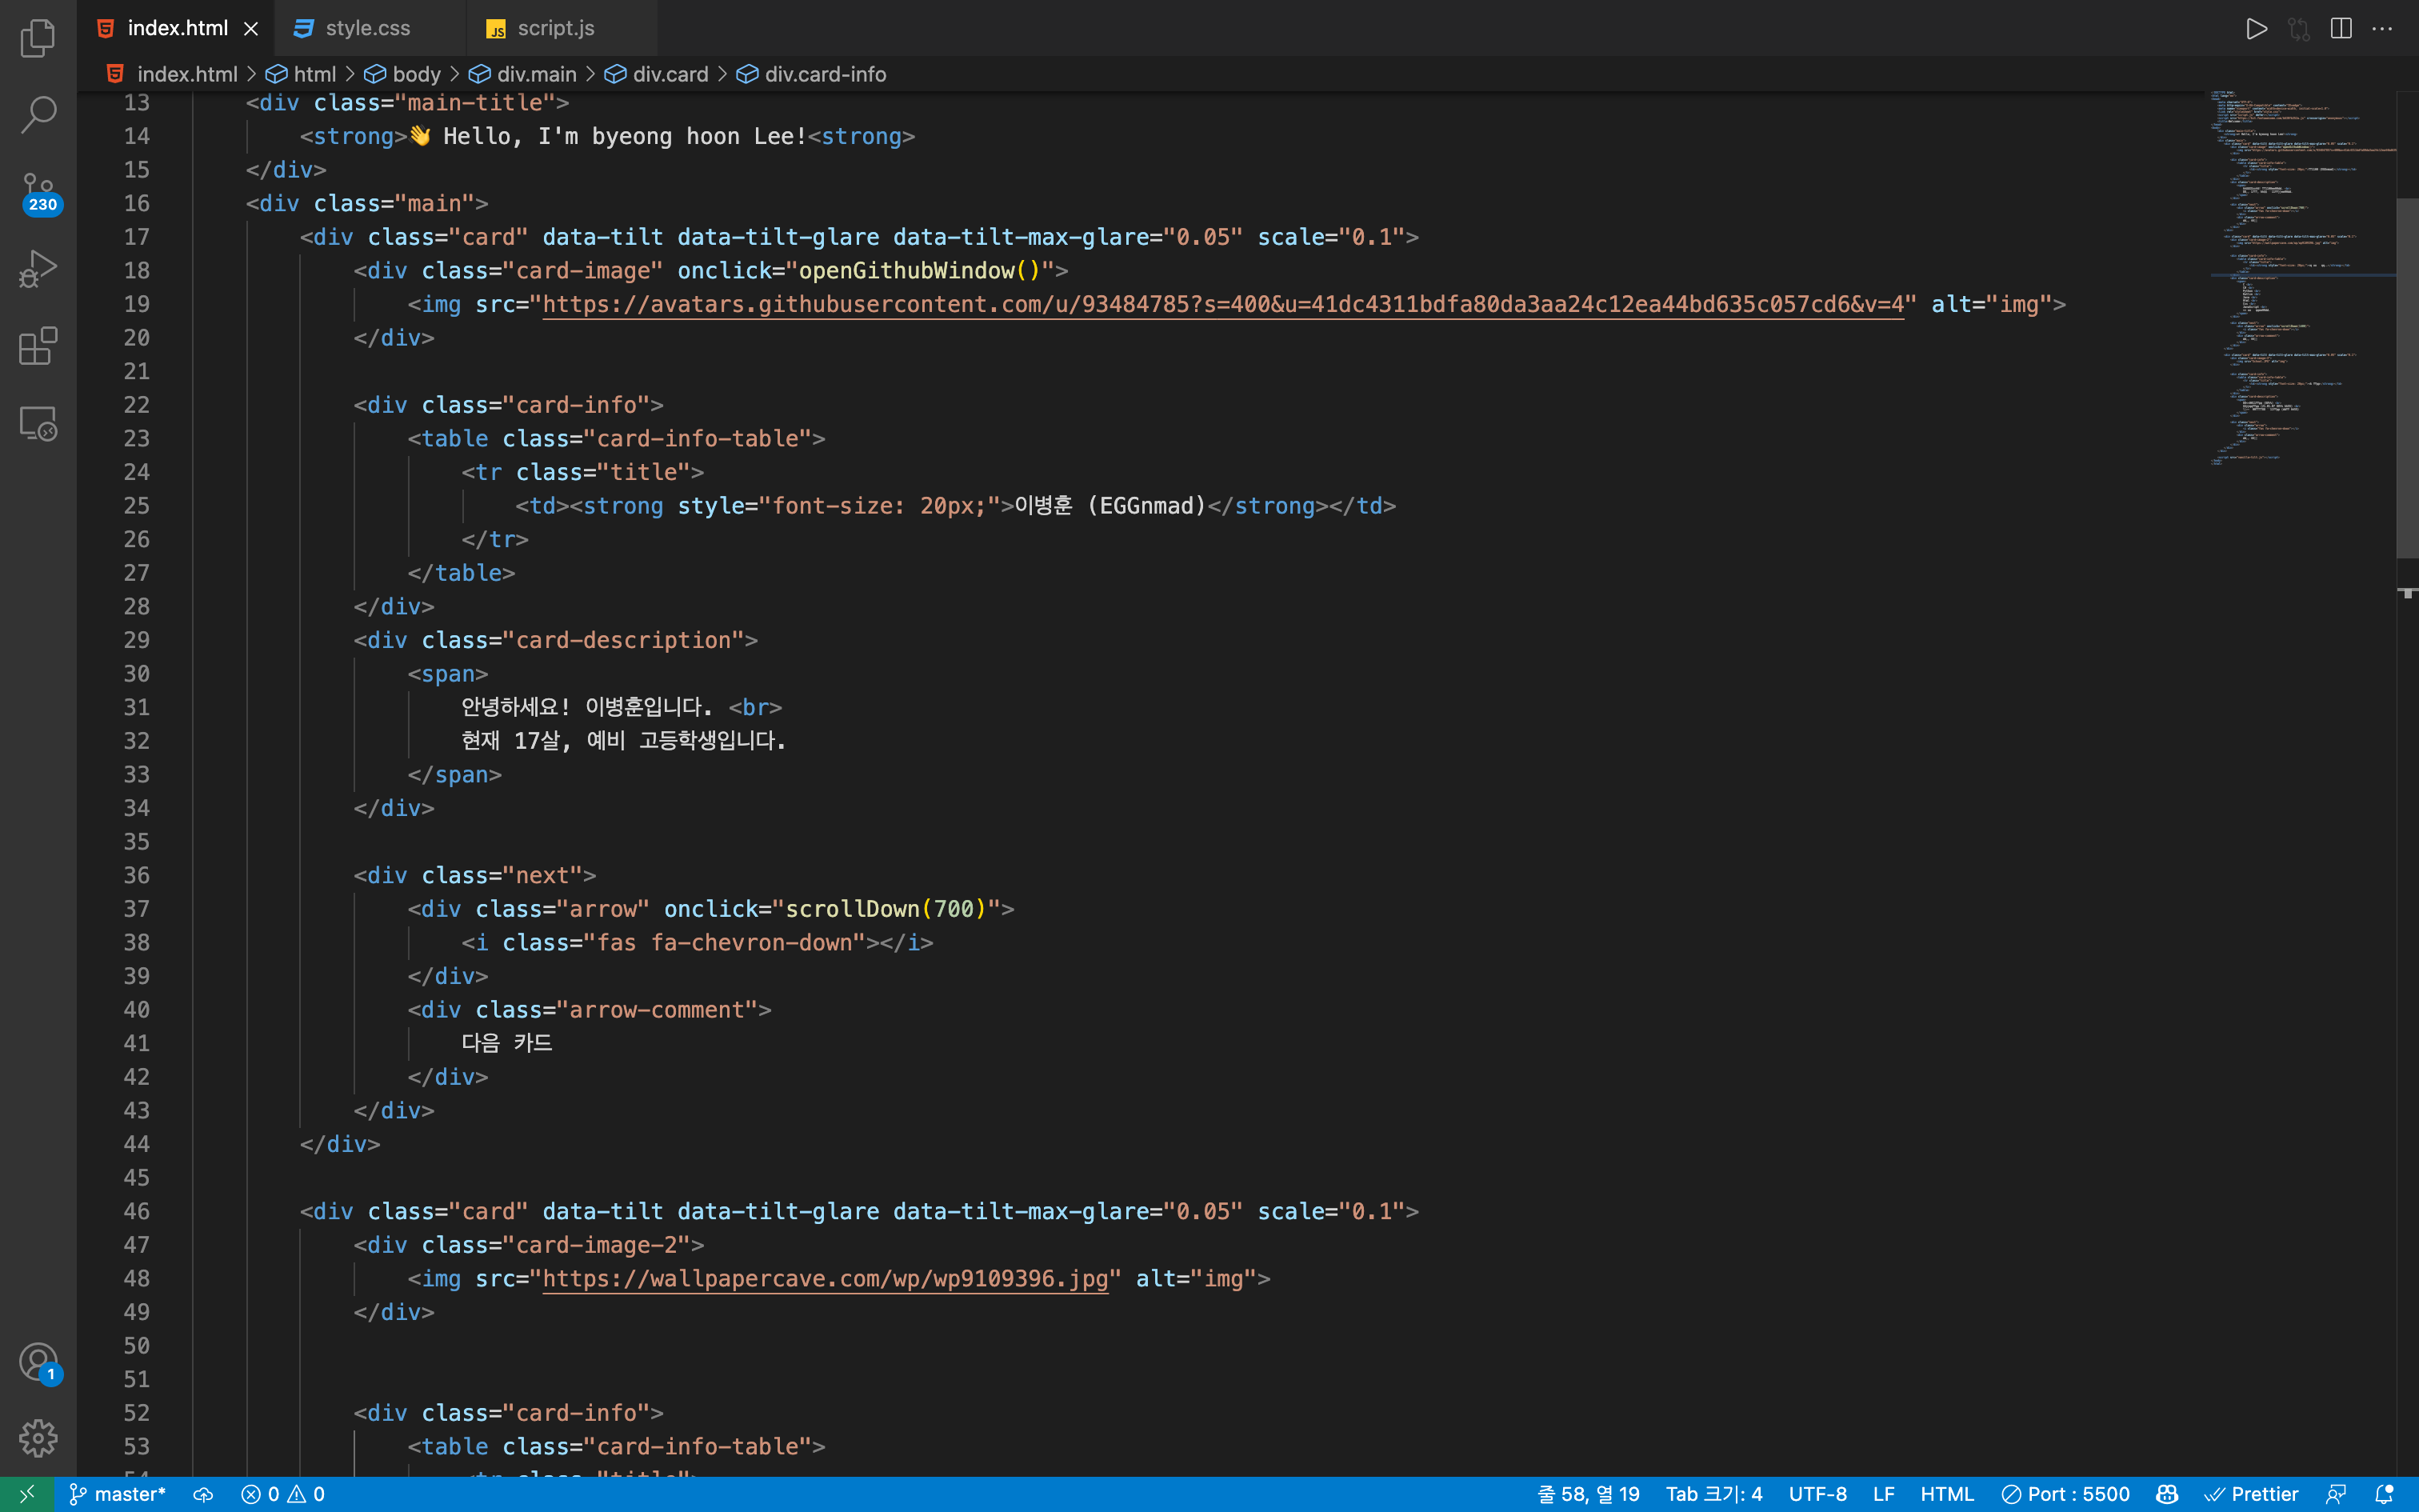The image size is (2419, 1512).
Task: Open the Run and Debug view
Action: click(x=38, y=268)
